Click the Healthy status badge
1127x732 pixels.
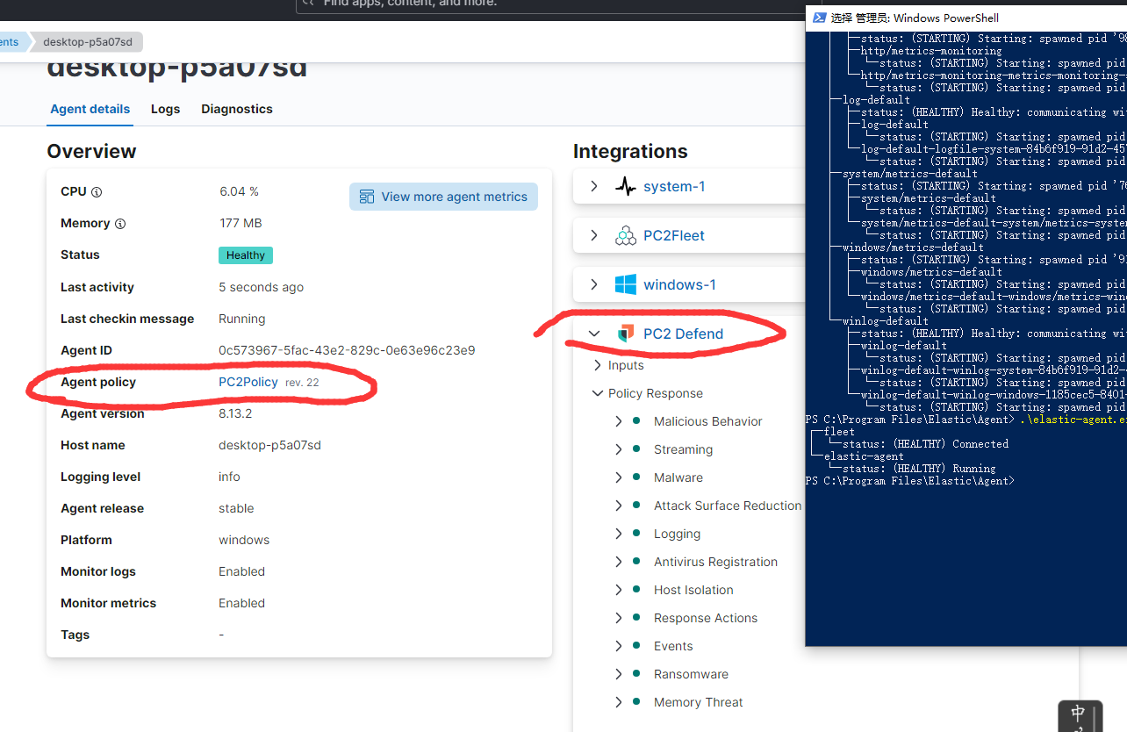(x=246, y=255)
